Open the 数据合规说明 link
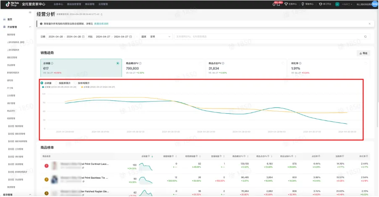 point(101,24)
